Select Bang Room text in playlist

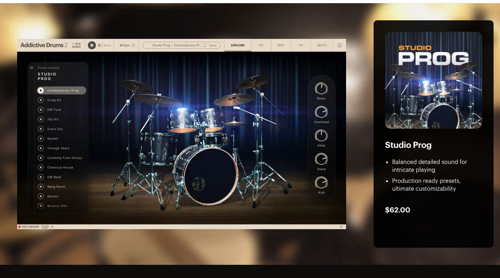click(56, 187)
